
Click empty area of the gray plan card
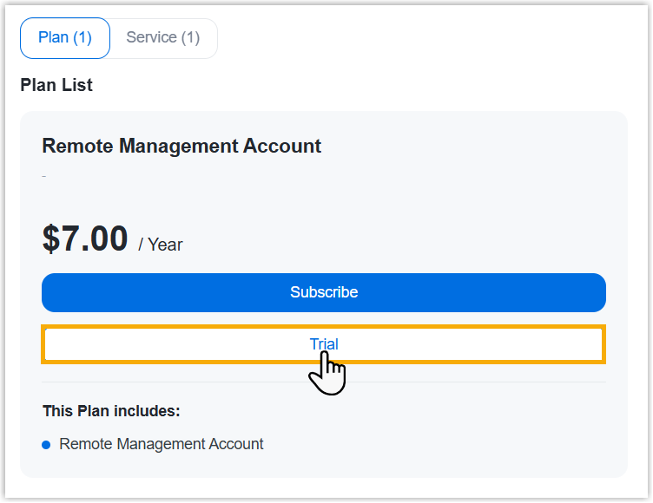pyautogui.click(x=434, y=199)
